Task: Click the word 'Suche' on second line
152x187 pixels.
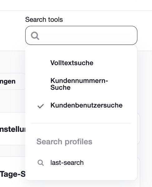Action: click(60, 88)
